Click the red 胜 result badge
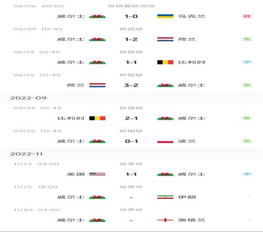 click(247, 16)
